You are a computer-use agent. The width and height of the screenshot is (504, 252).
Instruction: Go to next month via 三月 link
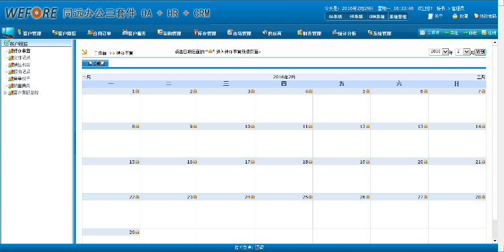click(x=481, y=77)
